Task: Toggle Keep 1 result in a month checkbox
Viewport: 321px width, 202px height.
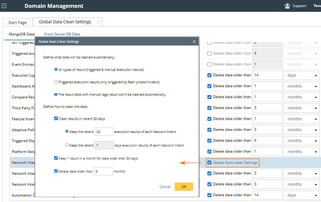Action: click(x=56, y=158)
